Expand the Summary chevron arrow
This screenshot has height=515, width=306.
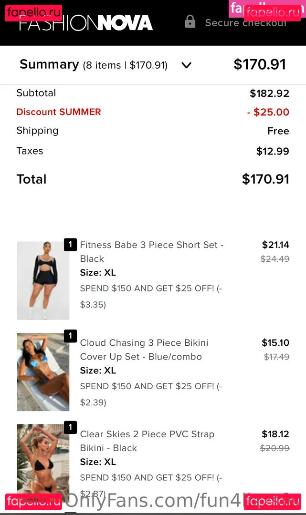click(187, 65)
